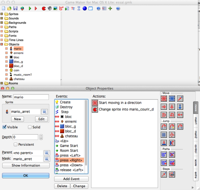Collapse the Objects folder

pos(2,44)
